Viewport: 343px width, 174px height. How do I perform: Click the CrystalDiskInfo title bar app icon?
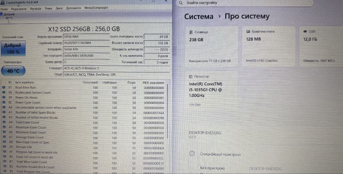[x=3, y=3]
